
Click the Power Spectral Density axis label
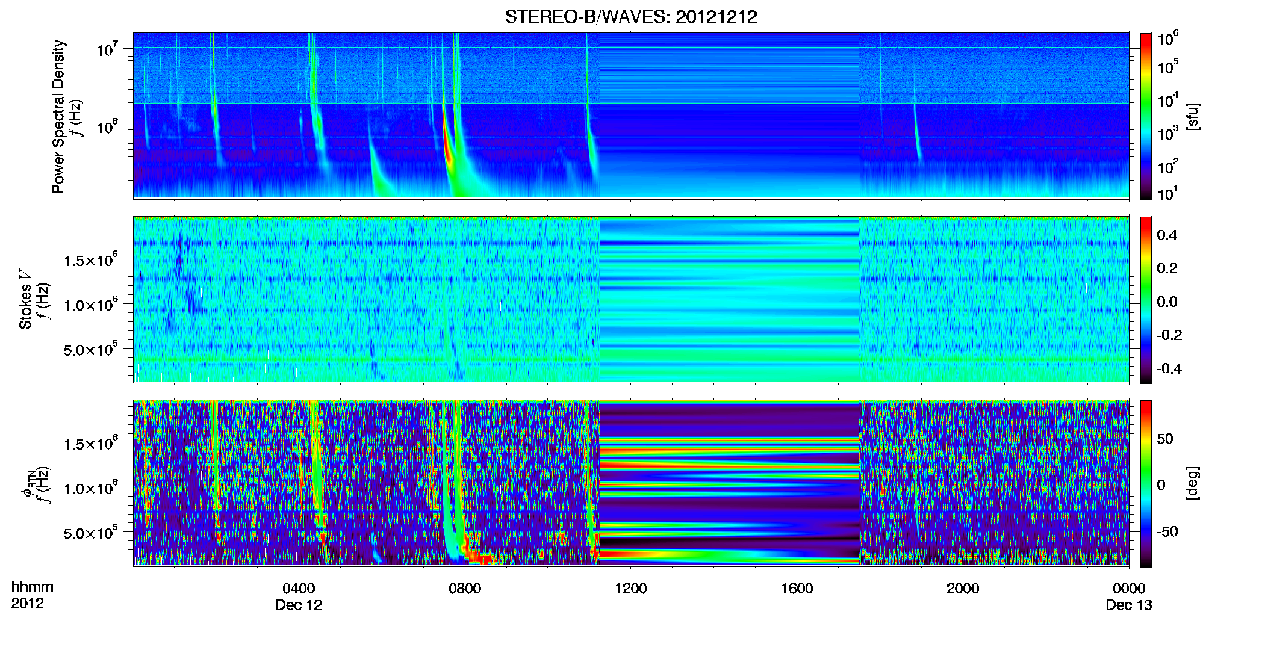point(58,116)
